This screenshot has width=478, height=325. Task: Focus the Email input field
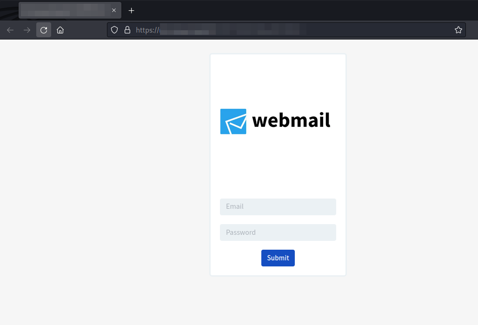coord(278,207)
